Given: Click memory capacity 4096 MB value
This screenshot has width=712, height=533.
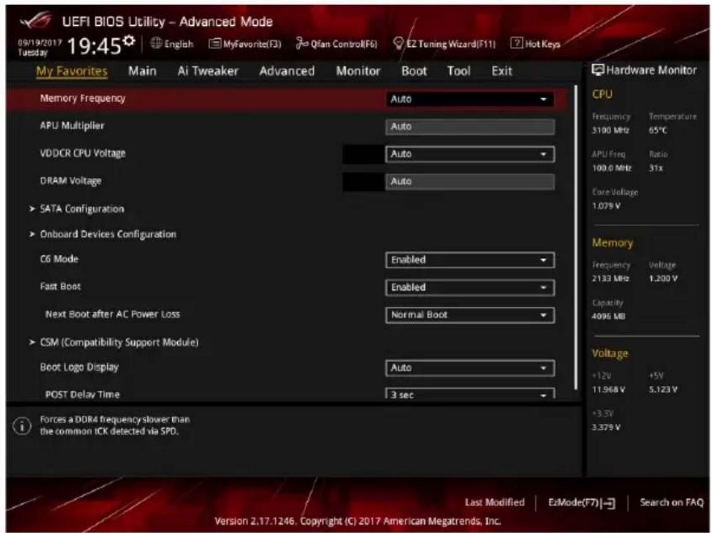Looking at the screenshot, I should (609, 317).
